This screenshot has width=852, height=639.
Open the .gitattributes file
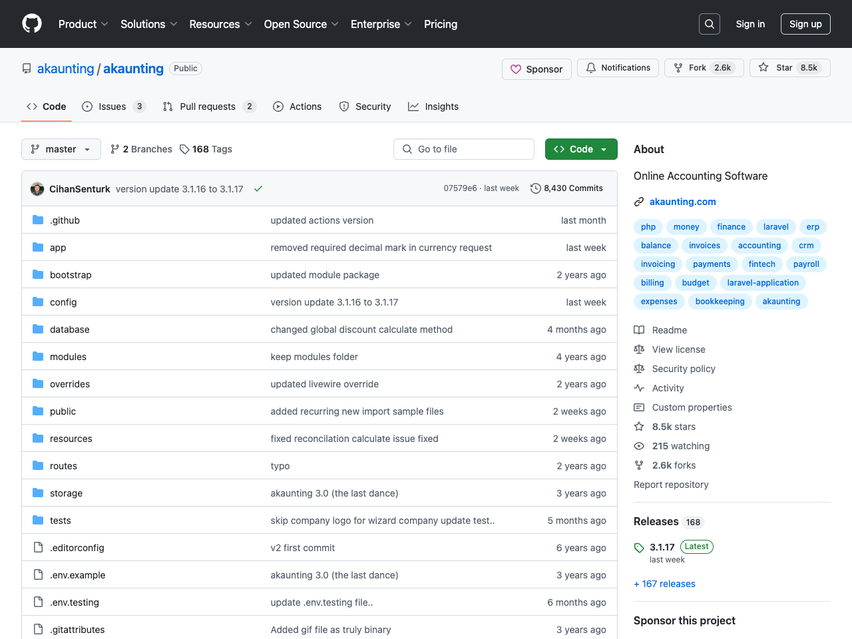click(x=77, y=630)
